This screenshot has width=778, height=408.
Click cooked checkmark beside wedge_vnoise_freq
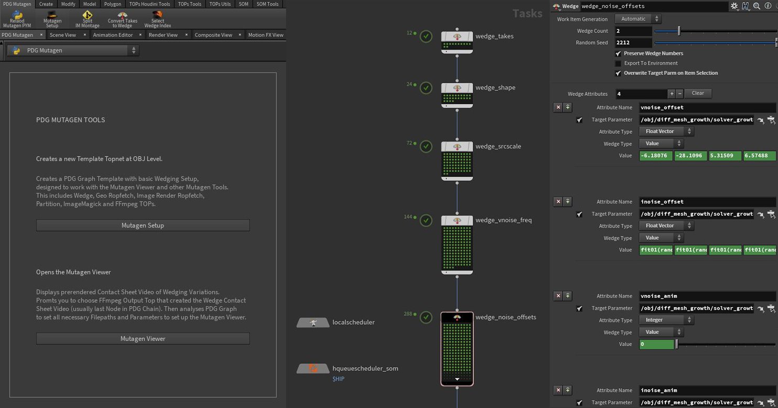[x=426, y=220]
